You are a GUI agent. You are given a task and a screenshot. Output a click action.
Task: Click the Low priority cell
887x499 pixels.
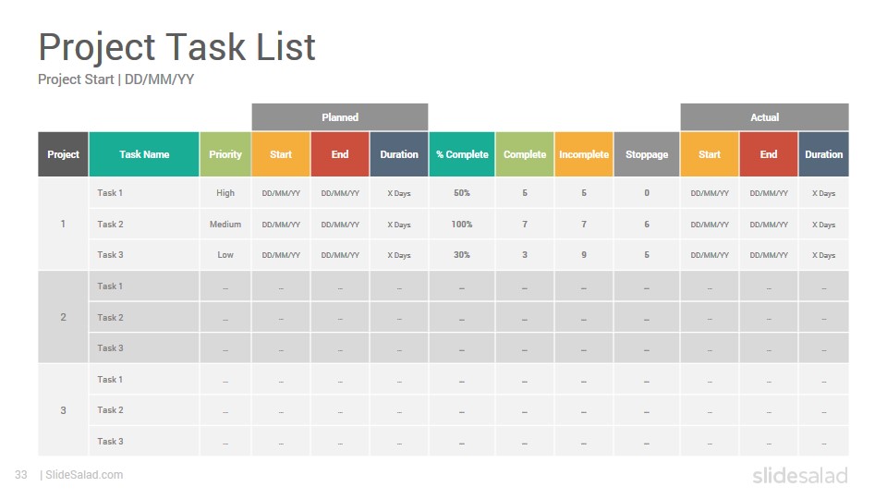(225, 255)
